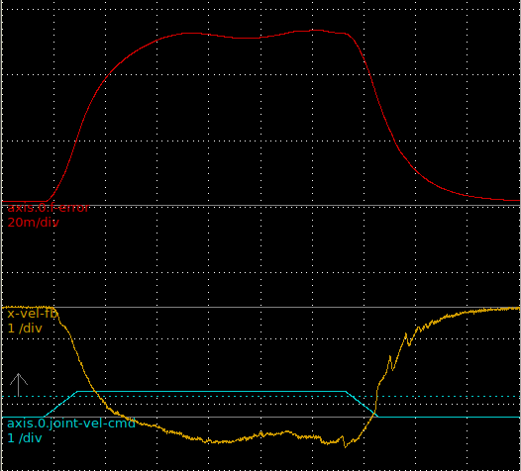521x471 pixels.
Task: Select the cyan axis.0.joint-vel-cmd label
Action: click(x=71, y=424)
